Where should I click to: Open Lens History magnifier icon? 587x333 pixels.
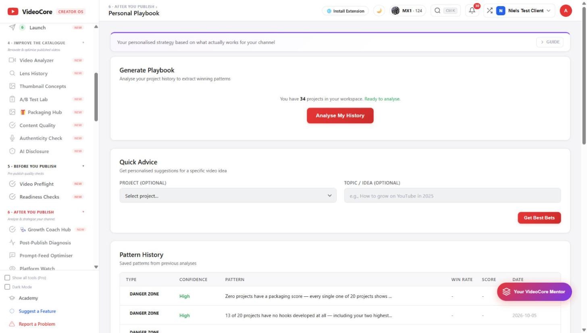12,73
